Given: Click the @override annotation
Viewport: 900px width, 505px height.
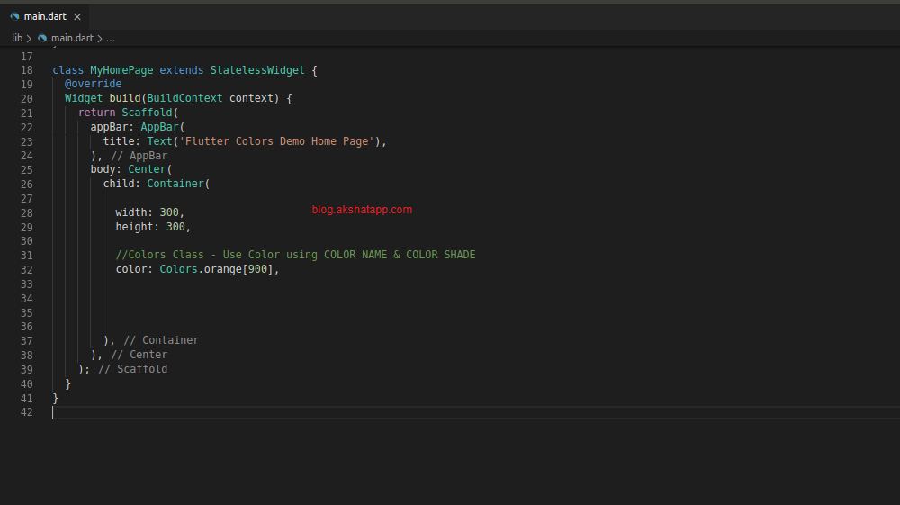Looking at the screenshot, I should point(93,85).
